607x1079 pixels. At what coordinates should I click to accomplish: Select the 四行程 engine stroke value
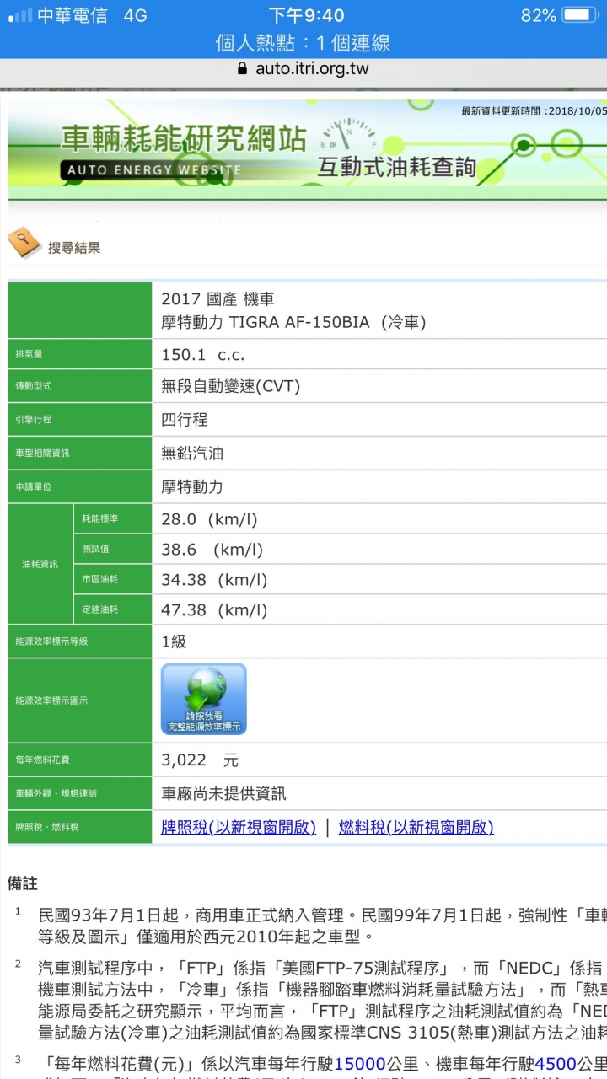(184, 419)
